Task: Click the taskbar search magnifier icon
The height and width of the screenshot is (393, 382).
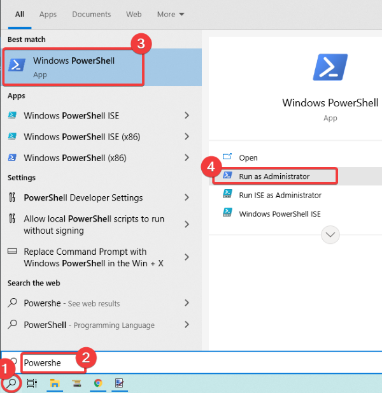Action: [12, 383]
